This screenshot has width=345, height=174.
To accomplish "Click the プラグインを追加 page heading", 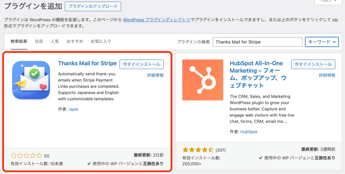I will tap(33, 6).
